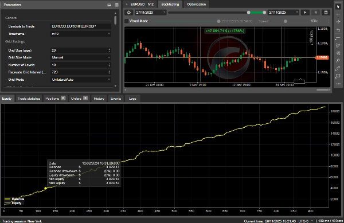This screenshot has width=344, height=223.
Task: Click the Speed 100x stepper arrows
Action: click(x=328, y=21)
